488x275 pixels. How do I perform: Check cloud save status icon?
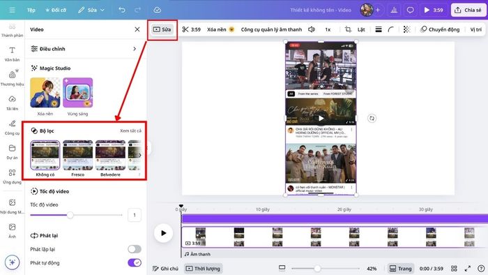pyautogui.click(x=157, y=10)
